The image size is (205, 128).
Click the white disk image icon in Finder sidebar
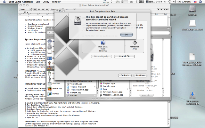point(50,52)
